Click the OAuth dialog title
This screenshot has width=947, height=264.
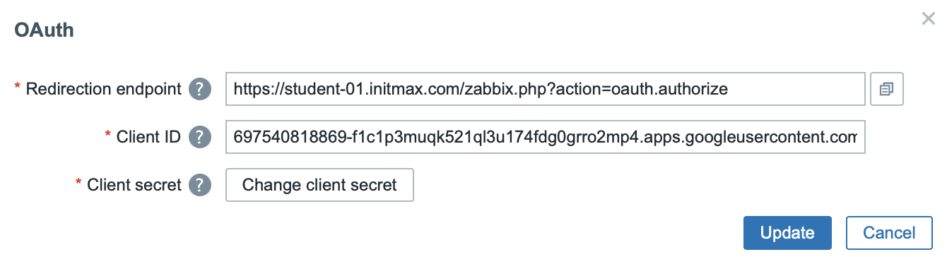(45, 30)
